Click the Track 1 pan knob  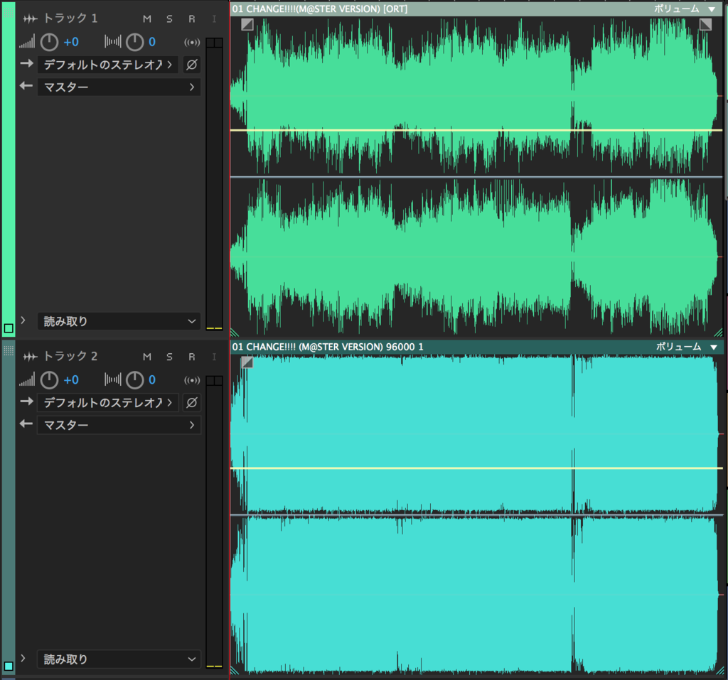[134, 42]
